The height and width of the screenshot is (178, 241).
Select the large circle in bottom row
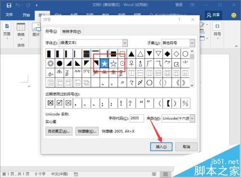149,83
